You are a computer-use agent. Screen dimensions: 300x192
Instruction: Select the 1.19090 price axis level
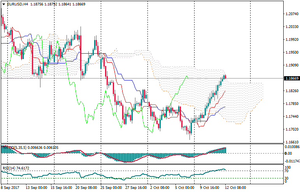[291, 65]
